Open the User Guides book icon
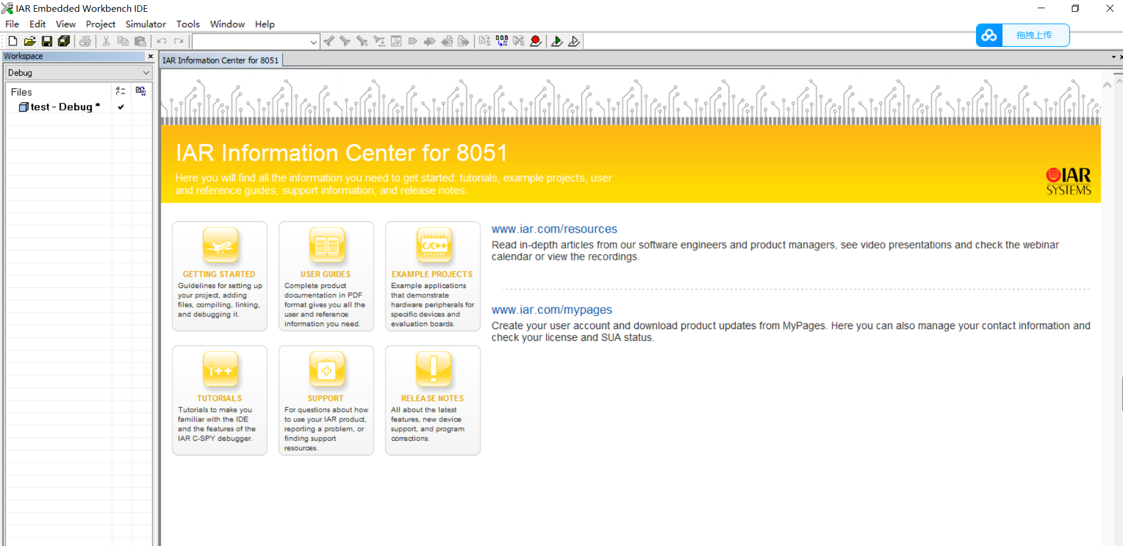The height and width of the screenshot is (546, 1123). coord(326,245)
